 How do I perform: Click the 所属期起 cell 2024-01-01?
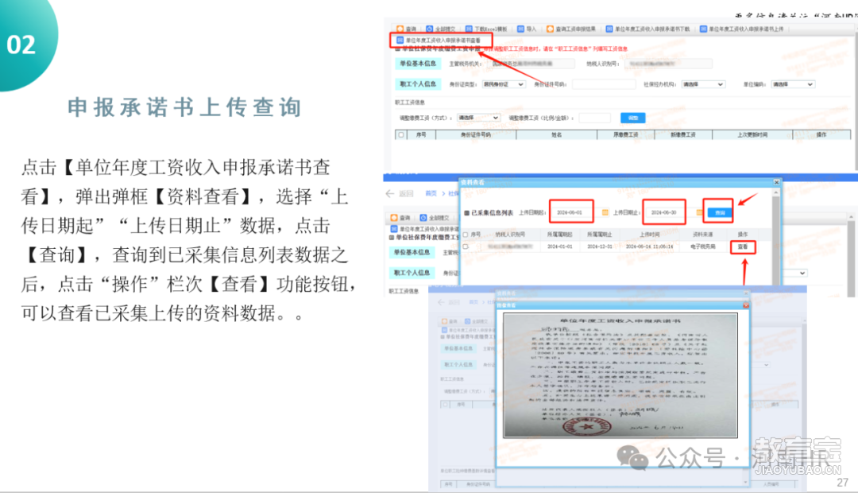560,247
